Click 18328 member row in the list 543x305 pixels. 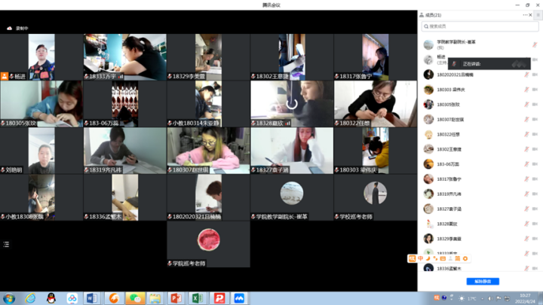480,224
